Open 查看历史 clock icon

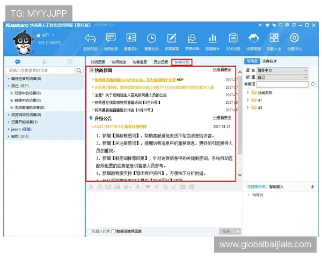[151, 38]
